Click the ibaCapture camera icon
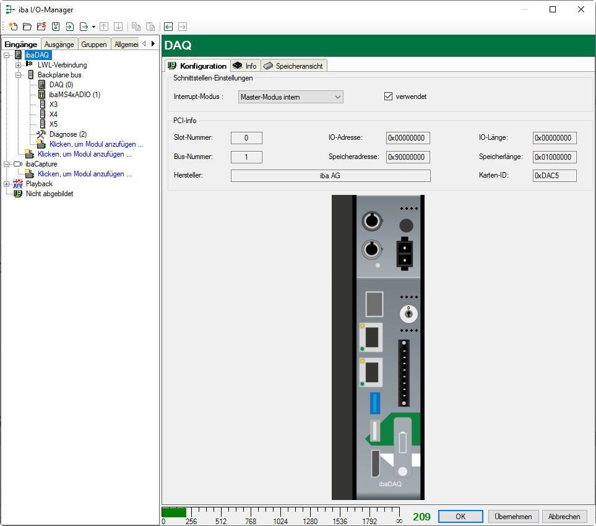The height and width of the screenshot is (526, 596). [18, 164]
